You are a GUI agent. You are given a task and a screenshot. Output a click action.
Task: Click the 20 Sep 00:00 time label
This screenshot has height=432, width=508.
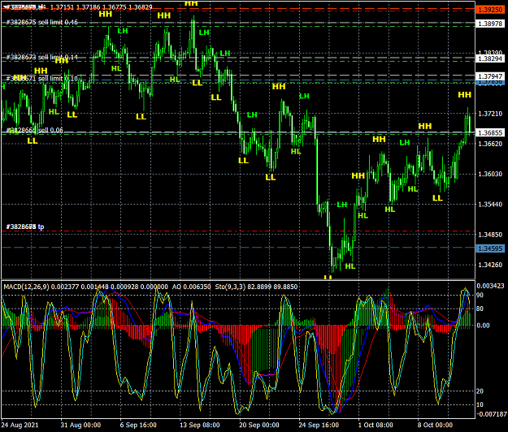click(259, 425)
